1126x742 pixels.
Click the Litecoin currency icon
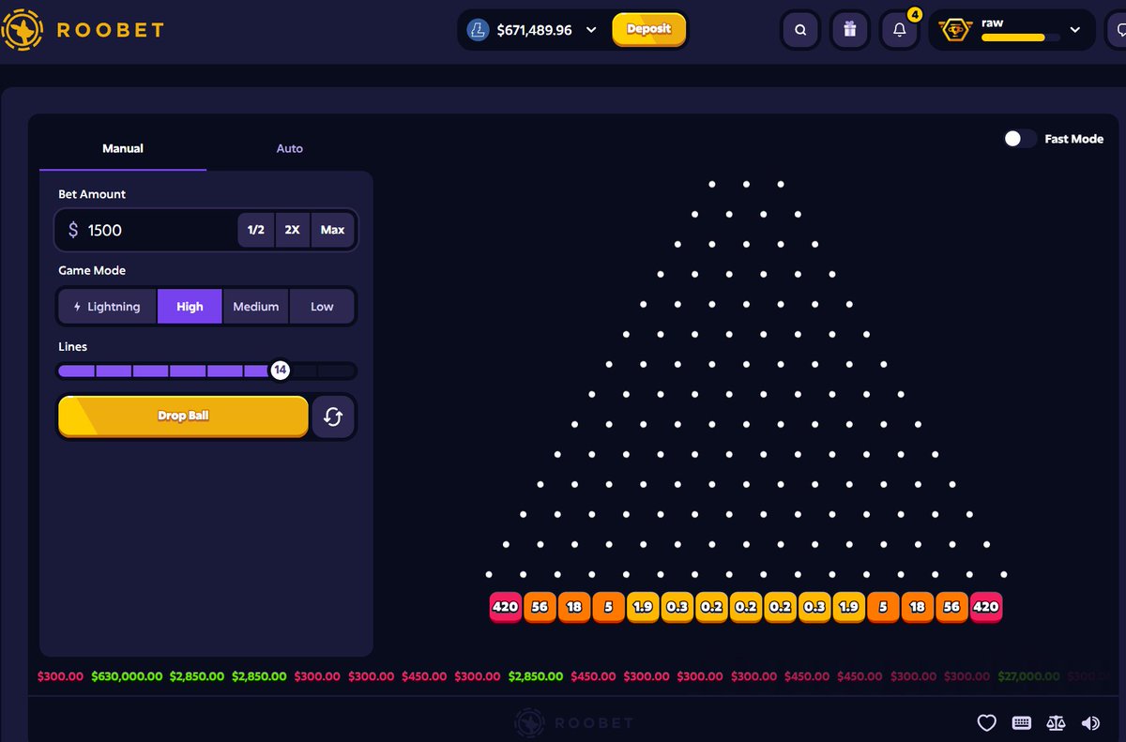(478, 30)
